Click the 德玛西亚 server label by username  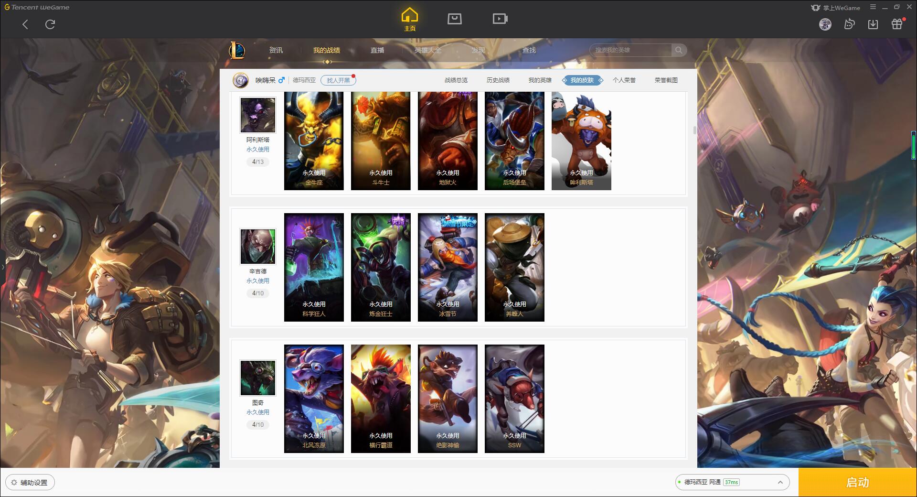tap(304, 80)
